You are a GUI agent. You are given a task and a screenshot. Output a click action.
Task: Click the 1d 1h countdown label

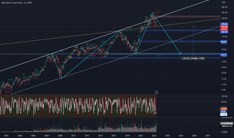pos(224,29)
